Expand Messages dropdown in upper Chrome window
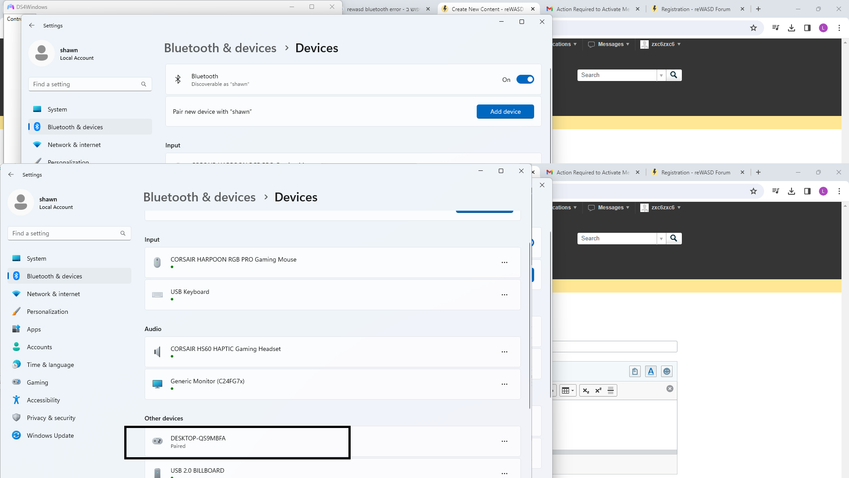The image size is (849, 478). [609, 44]
